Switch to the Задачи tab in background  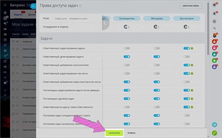coord(18,15)
